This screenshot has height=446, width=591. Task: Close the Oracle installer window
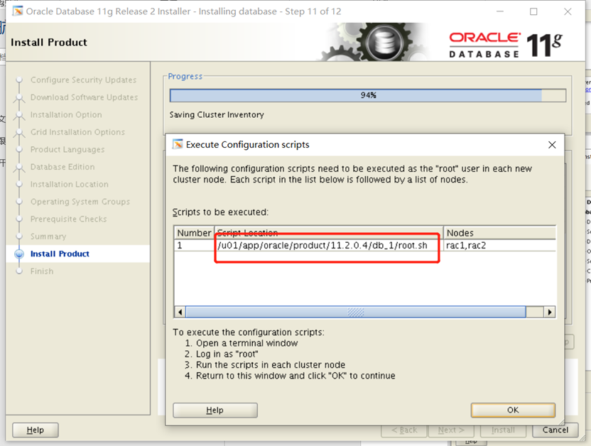pyautogui.click(x=568, y=11)
